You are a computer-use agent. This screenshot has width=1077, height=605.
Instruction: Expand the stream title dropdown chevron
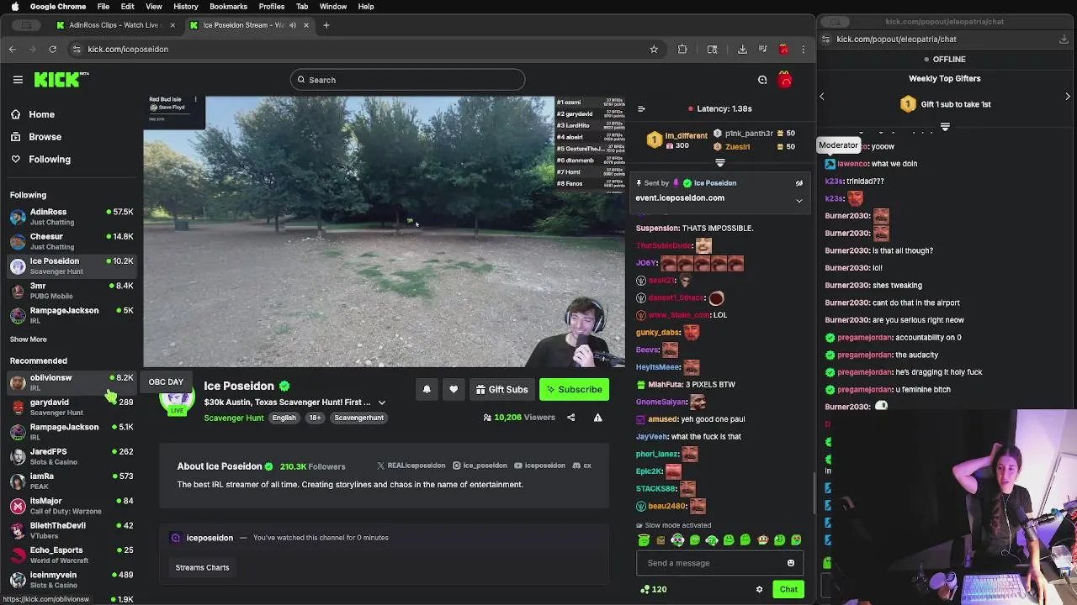point(382,402)
